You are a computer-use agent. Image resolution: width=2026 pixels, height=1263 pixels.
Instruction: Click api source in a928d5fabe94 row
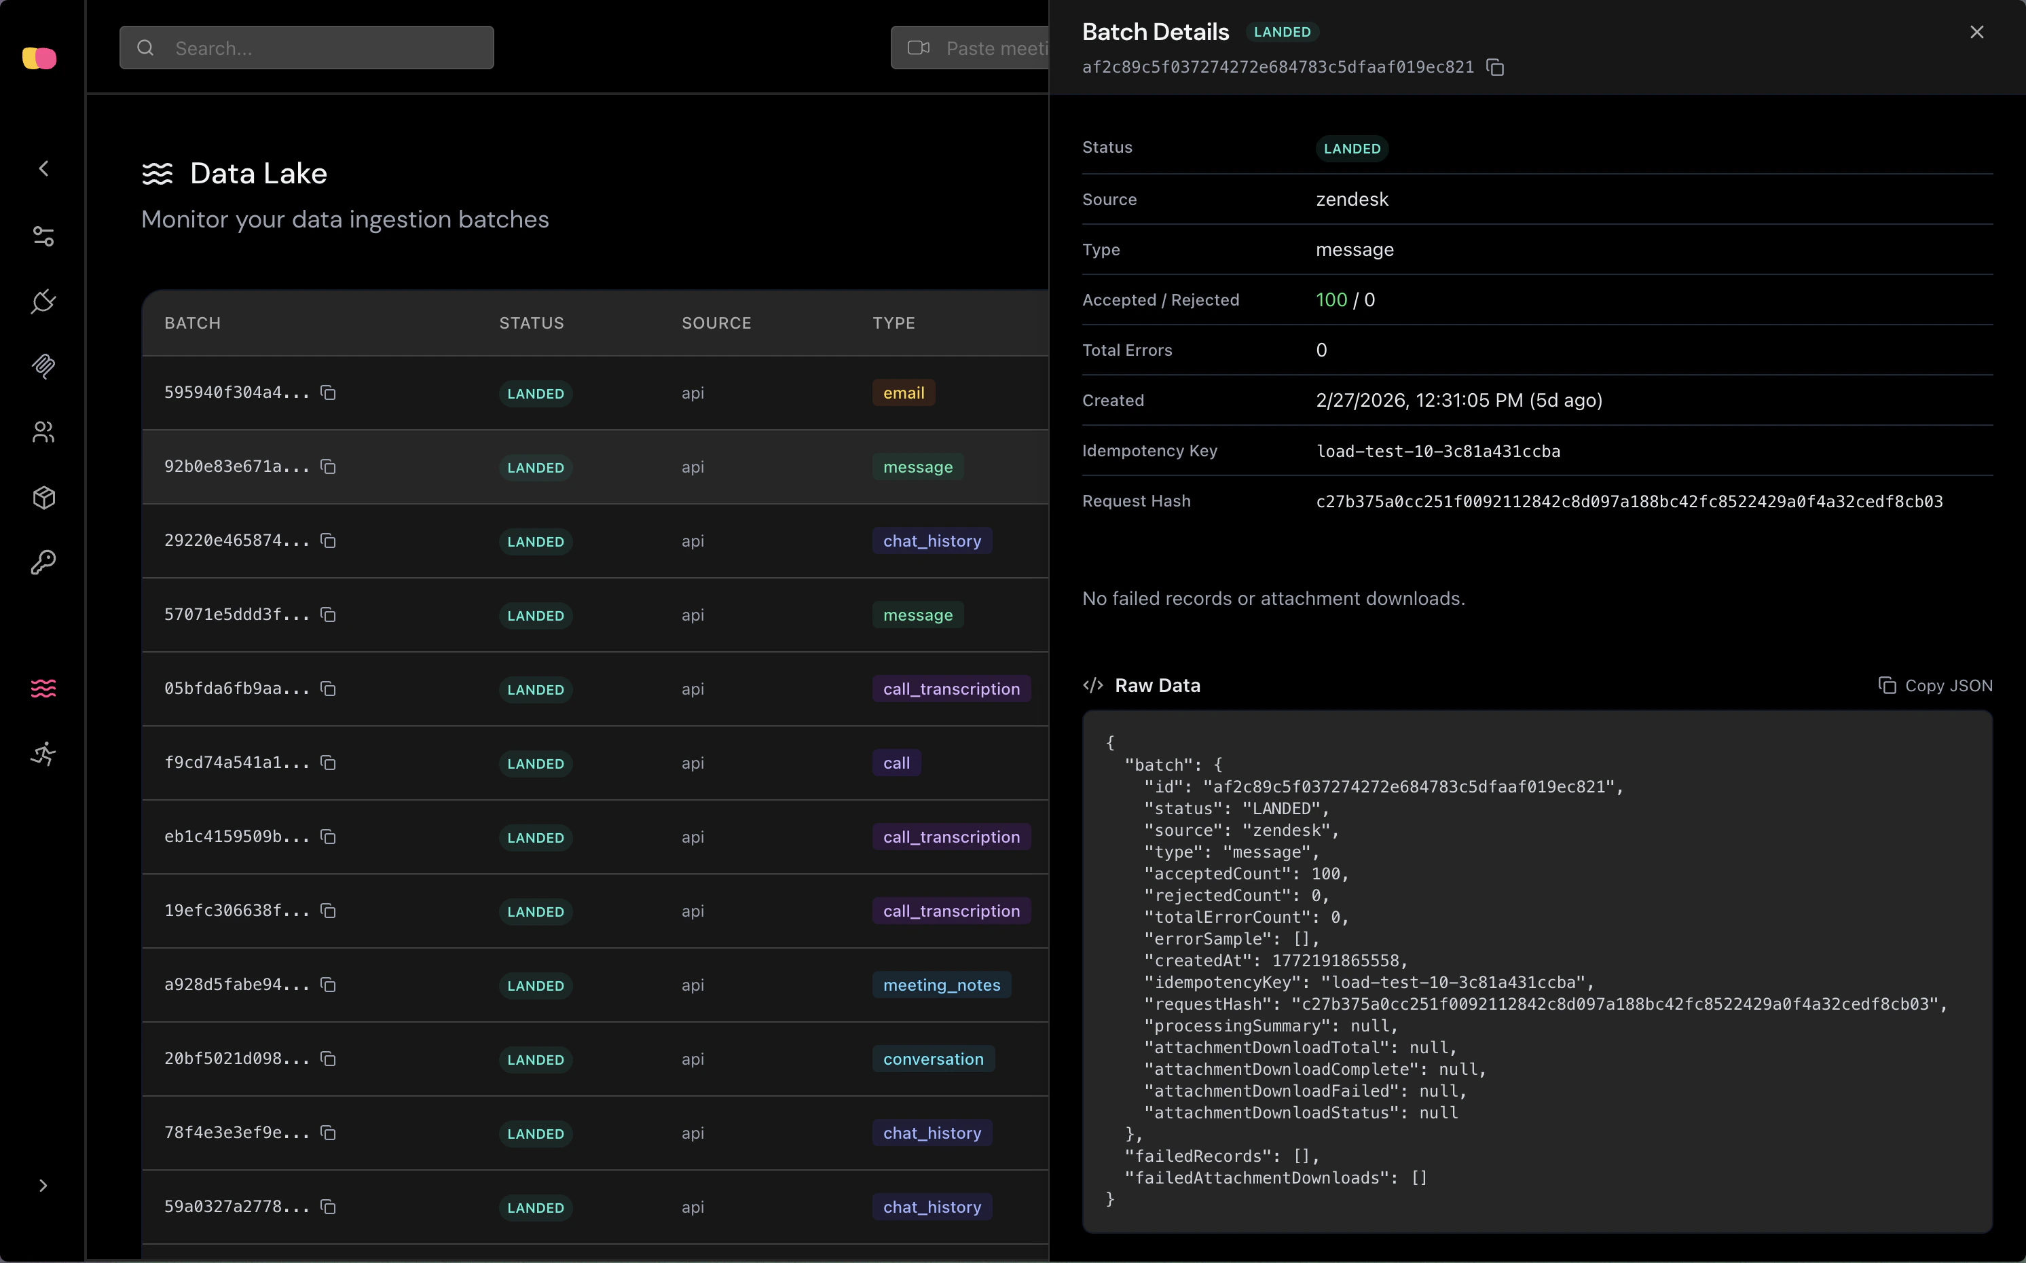693,985
